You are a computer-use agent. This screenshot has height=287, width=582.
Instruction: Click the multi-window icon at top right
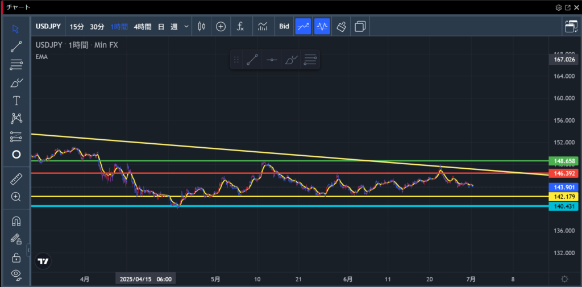pos(571,26)
